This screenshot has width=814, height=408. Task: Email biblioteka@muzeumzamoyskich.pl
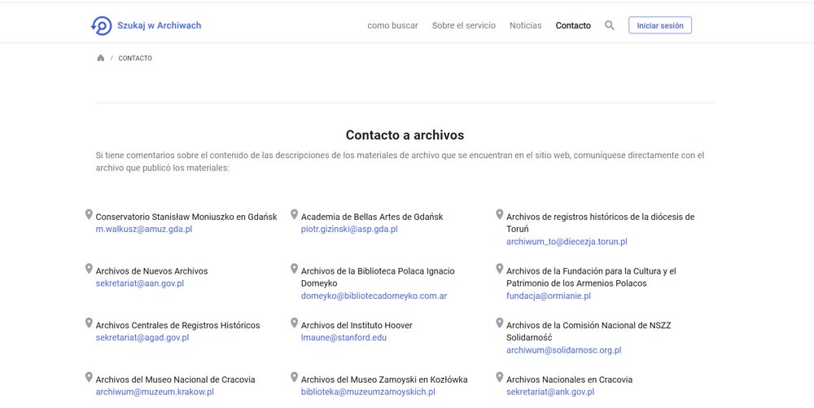[368, 392]
